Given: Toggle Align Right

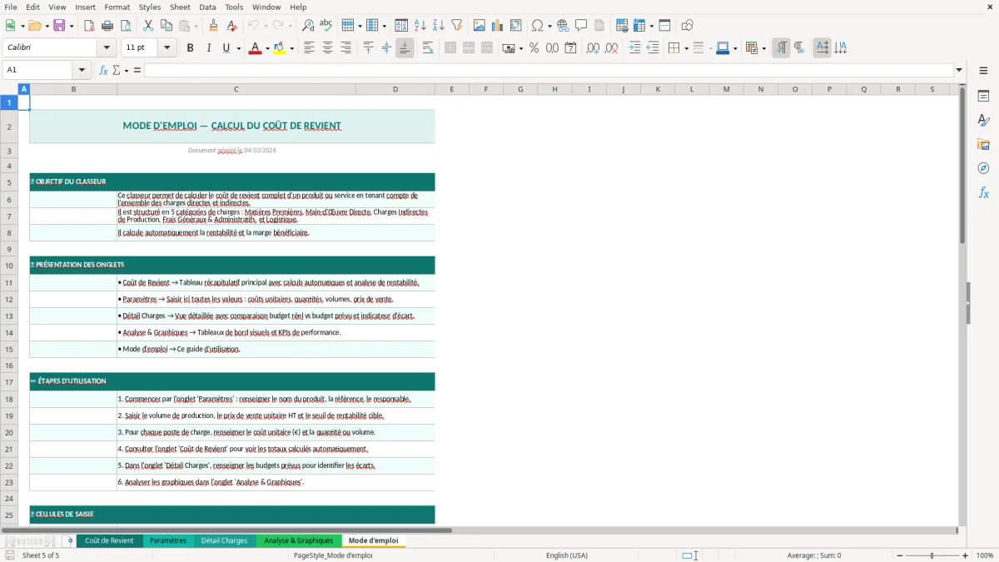Looking at the screenshot, I should pos(345,48).
